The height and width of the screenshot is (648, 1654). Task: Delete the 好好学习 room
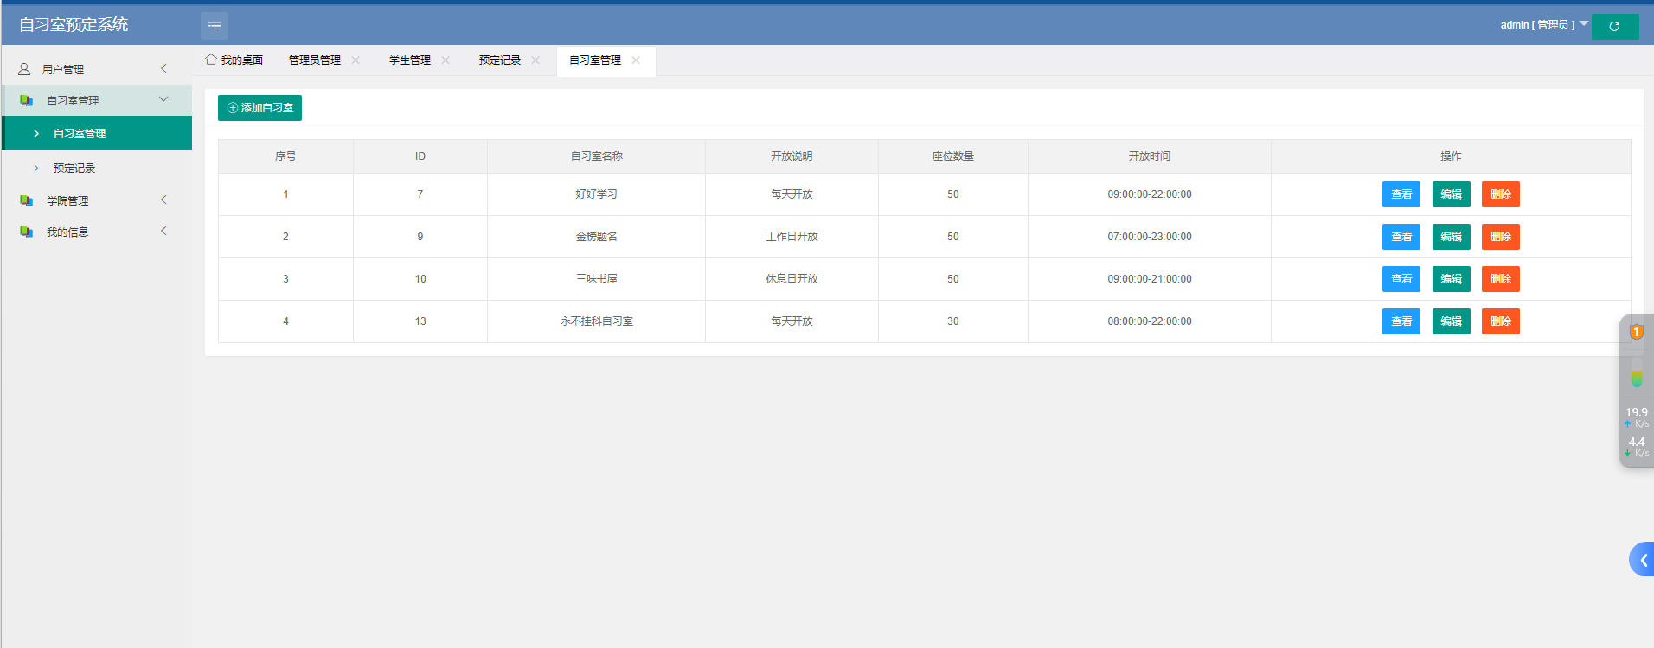1501,194
